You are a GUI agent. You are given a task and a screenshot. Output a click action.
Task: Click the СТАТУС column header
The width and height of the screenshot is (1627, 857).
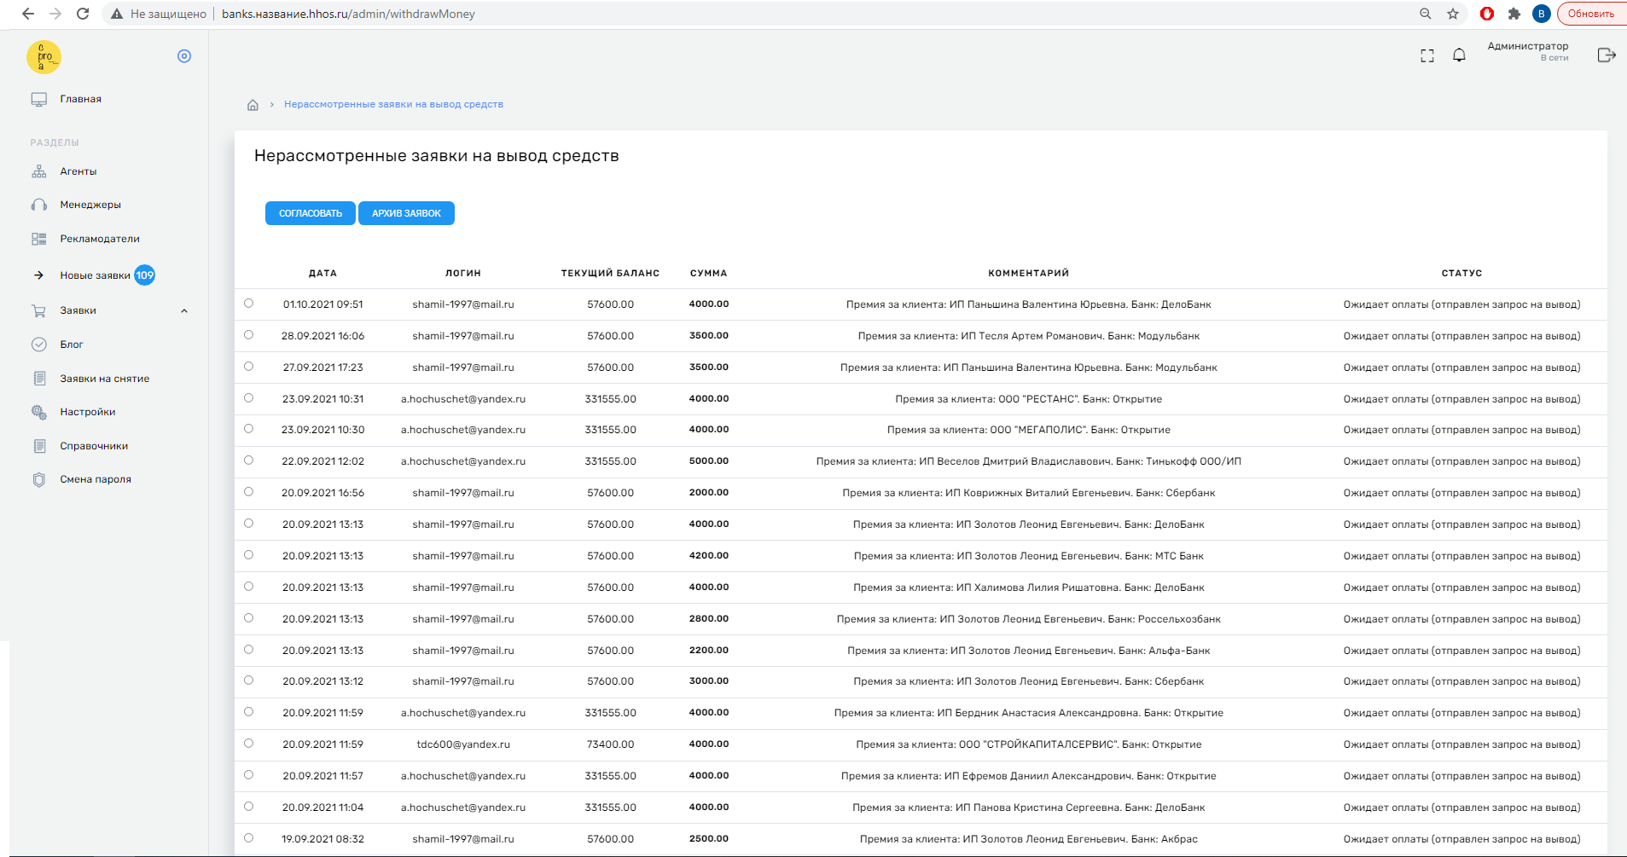pyautogui.click(x=1462, y=274)
